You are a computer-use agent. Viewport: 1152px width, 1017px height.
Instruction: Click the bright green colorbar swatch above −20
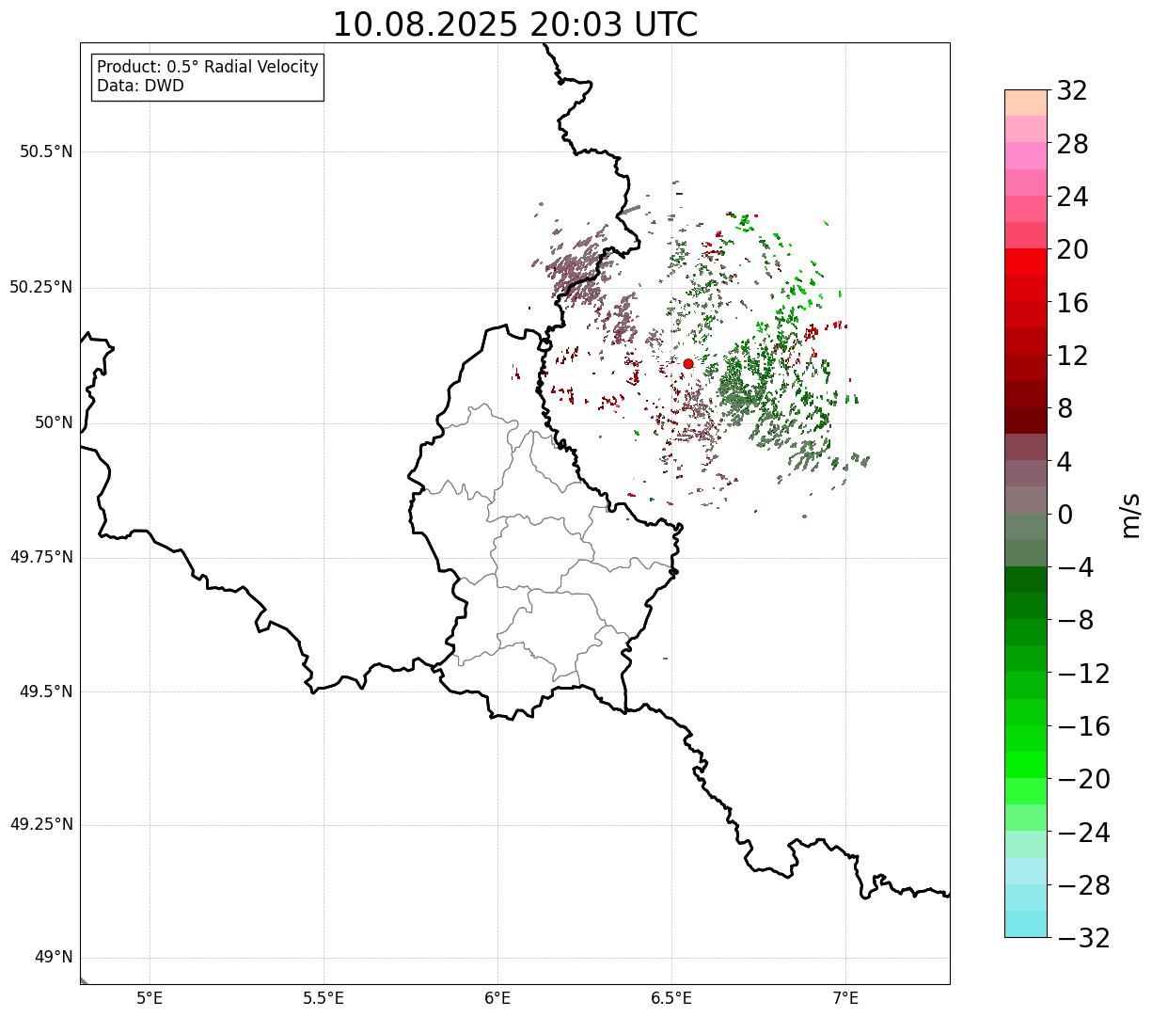[1026, 765]
